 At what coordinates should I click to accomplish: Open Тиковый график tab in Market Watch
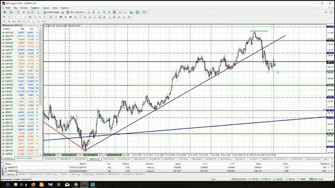(x=25, y=158)
